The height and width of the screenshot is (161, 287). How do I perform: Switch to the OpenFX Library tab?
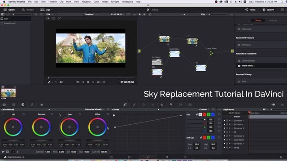click(x=258, y=21)
